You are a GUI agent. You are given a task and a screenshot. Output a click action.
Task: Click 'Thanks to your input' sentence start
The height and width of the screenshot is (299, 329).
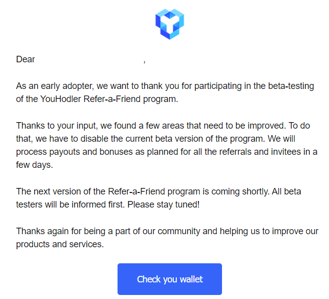coord(56,126)
